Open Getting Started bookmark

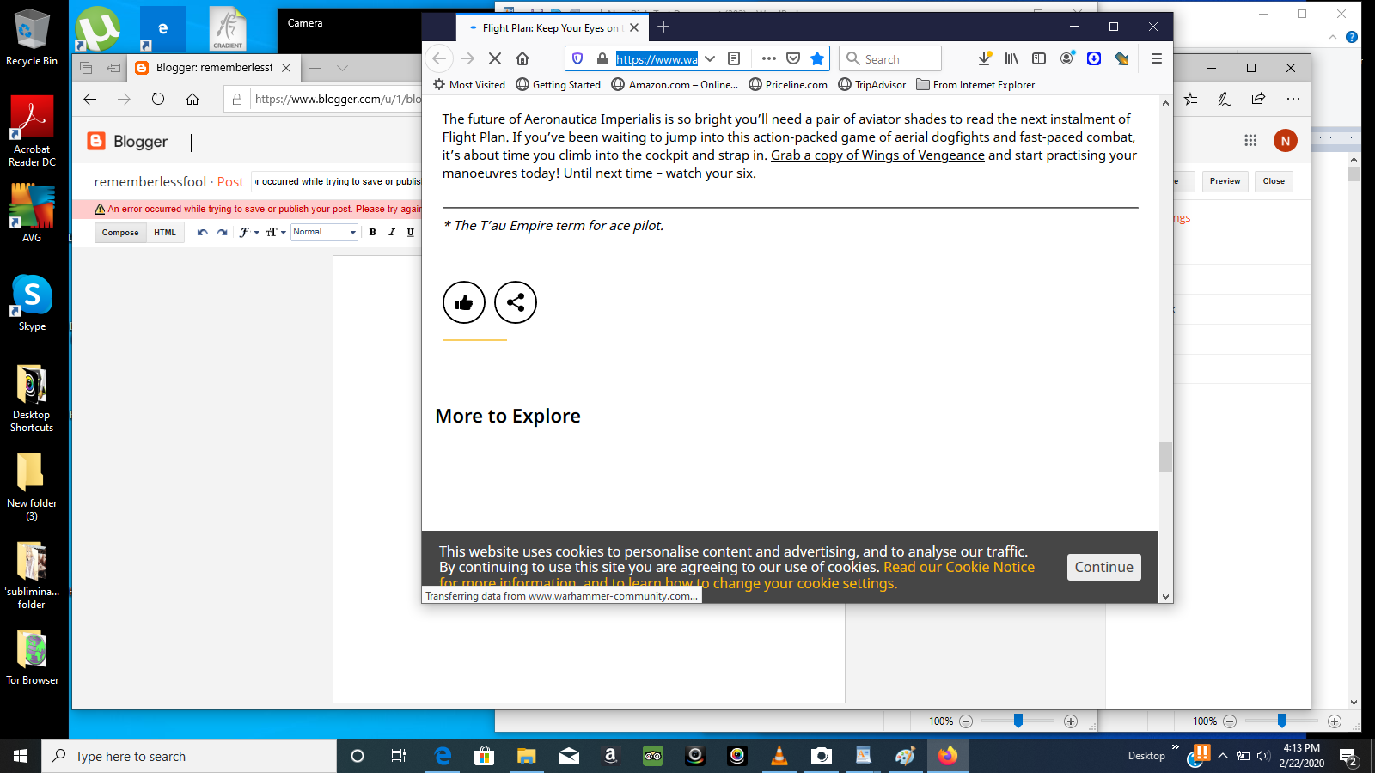tap(559, 84)
